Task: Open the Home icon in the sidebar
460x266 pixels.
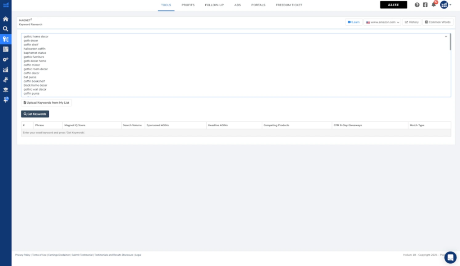Action: (5, 19)
